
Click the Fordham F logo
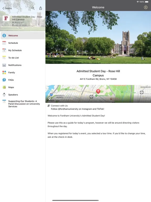coord(6,18)
